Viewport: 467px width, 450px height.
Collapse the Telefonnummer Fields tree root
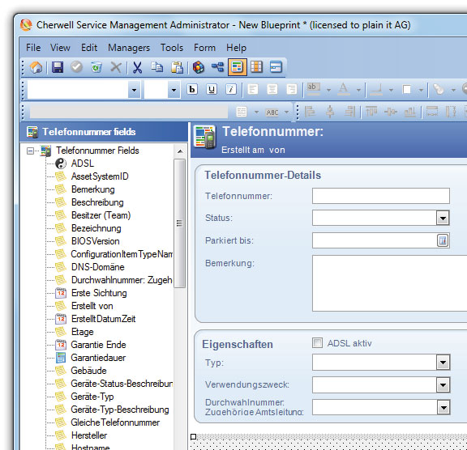click(30, 151)
